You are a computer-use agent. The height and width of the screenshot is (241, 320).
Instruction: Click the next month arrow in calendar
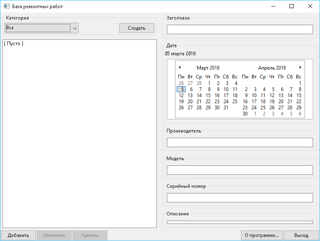300,67
